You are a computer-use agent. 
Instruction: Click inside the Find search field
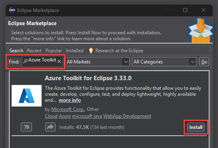42,61
